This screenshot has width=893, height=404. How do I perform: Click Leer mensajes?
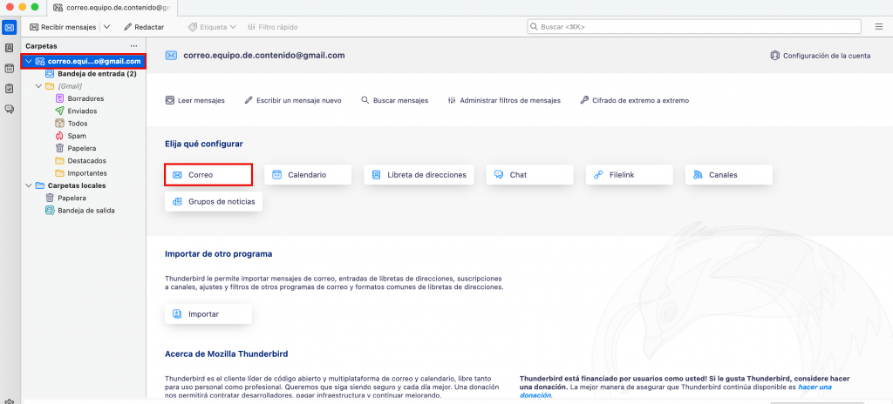click(x=194, y=100)
